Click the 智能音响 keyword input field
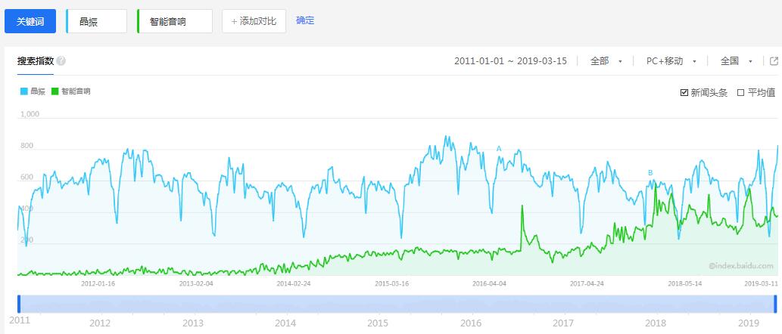 click(175, 21)
